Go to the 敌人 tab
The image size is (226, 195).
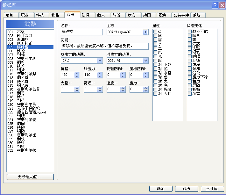coord(103,15)
